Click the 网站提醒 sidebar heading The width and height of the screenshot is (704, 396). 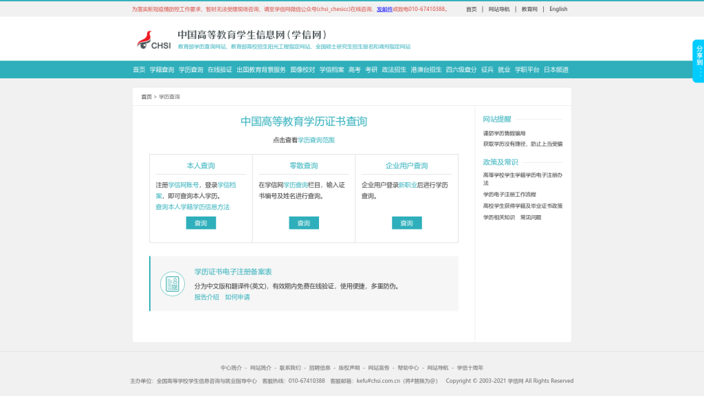click(x=497, y=119)
